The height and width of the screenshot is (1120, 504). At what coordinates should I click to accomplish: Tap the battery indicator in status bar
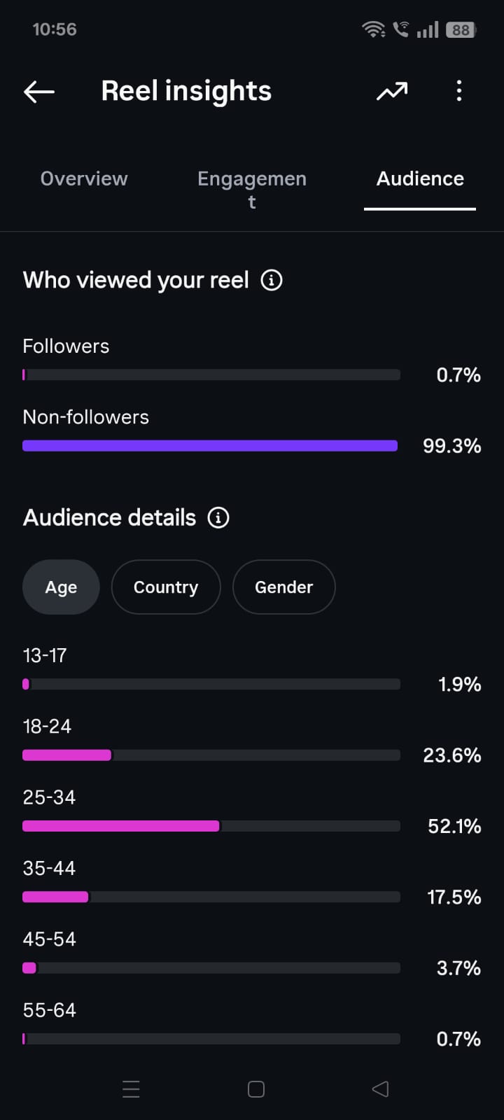tap(461, 29)
